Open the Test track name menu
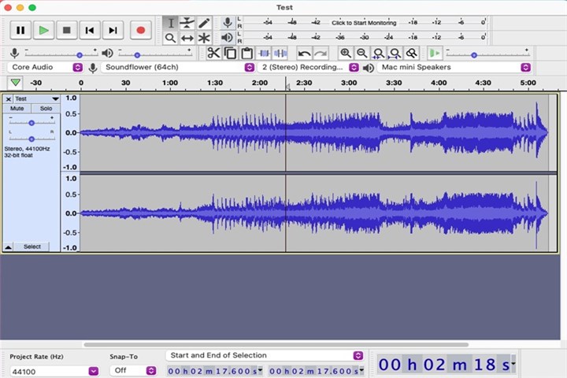Viewport: 567px width, 378px height. tap(35, 99)
